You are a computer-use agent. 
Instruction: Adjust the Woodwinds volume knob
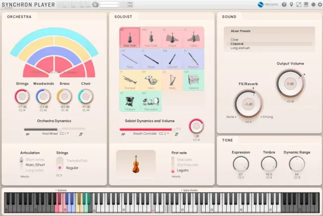coord(43,97)
